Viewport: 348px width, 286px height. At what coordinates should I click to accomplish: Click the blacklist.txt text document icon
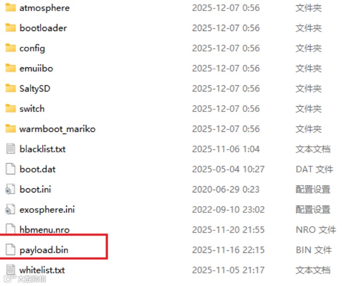tap(11, 149)
